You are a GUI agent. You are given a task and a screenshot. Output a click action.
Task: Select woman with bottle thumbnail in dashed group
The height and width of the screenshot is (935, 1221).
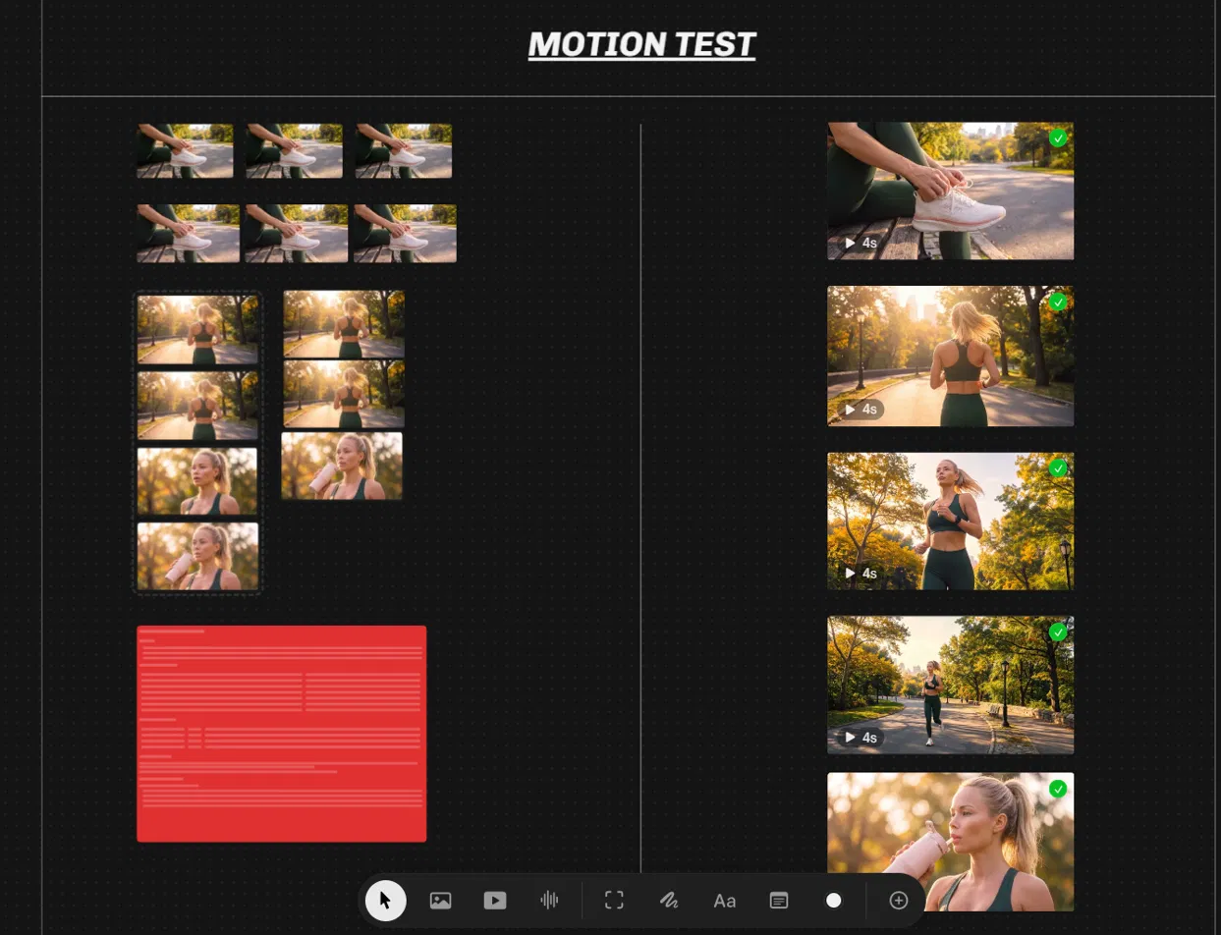coord(197,556)
